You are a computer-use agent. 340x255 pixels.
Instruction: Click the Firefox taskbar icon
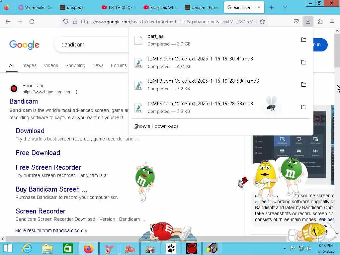tap(88, 248)
